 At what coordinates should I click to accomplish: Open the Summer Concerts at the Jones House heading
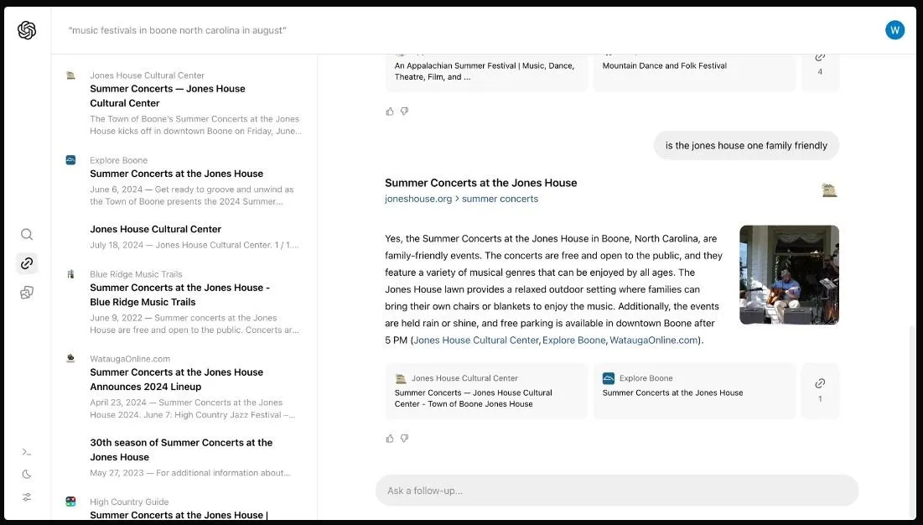[x=481, y=183]
